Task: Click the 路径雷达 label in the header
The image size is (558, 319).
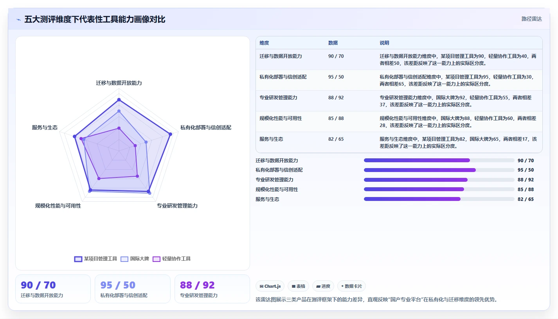Action: (531, 19)
